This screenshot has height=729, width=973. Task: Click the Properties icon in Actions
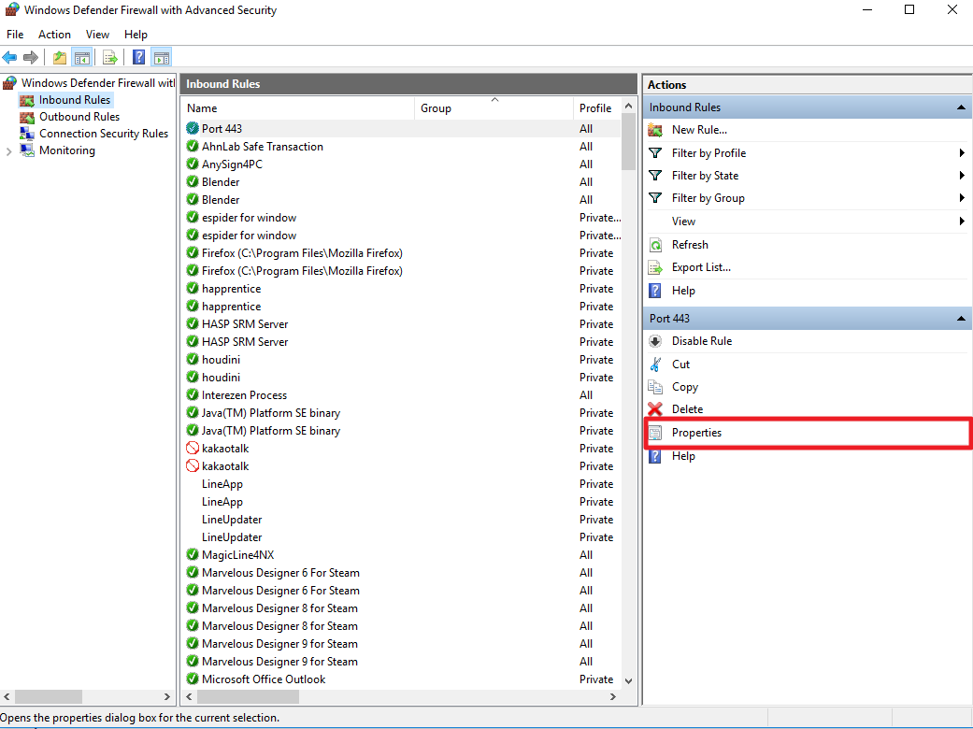coord(655,433)
